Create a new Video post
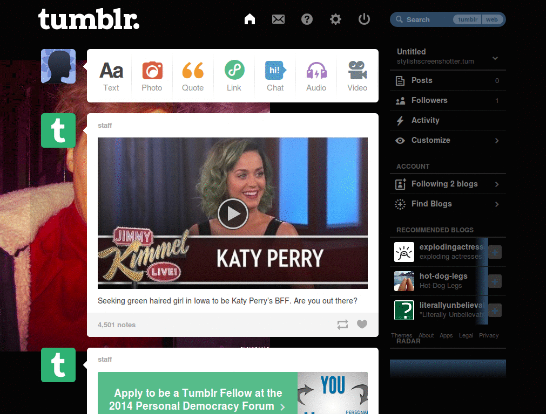Image resolution: width=553 pixels, height=414 pixels. (358, 76)
